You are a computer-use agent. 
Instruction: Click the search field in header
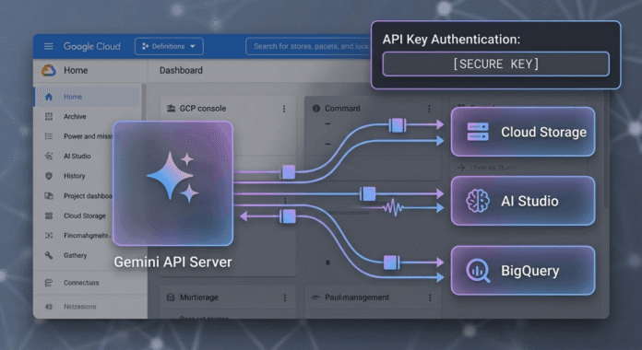[309, 46]
